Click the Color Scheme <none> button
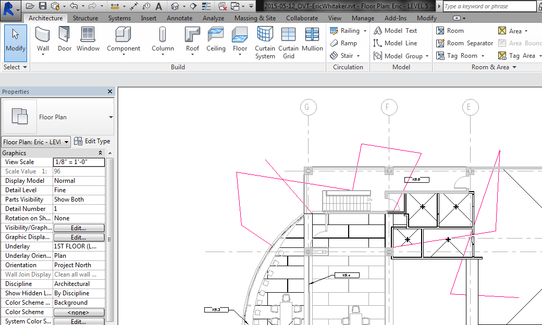 coord(79,312)
